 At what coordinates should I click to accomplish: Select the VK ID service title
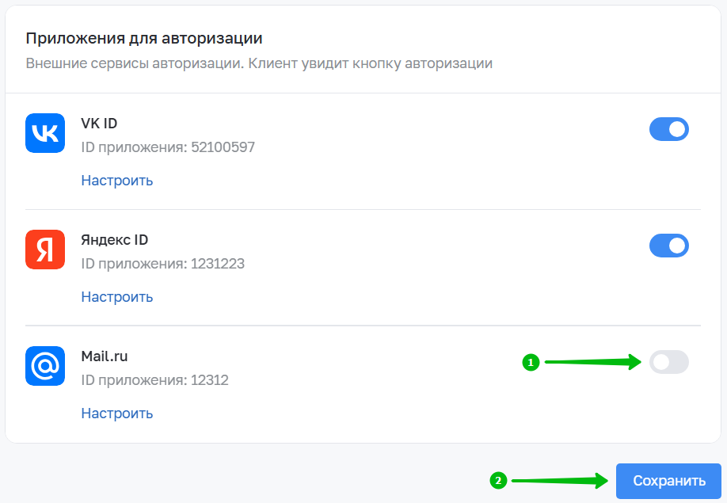[x=99, y=124]
